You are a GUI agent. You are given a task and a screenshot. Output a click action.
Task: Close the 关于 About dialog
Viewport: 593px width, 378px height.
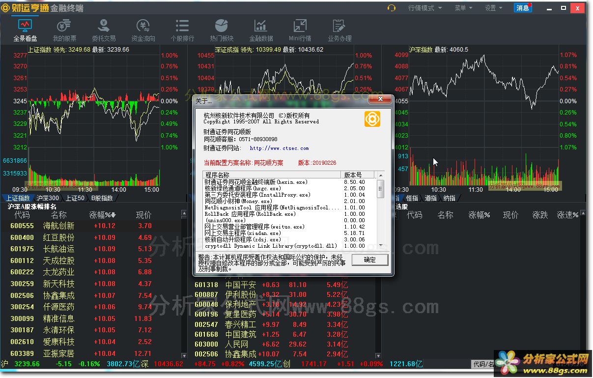pyautogui.click(x=380, y=99)
